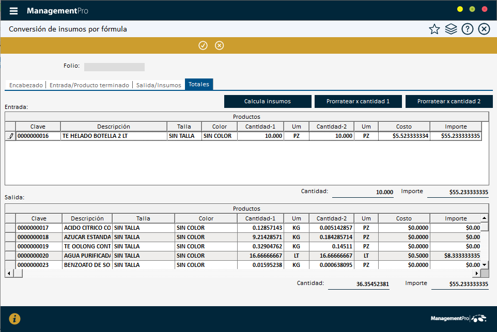Select Salida row clave 0000000023
497x332 pixels.
tap(39, 265)
